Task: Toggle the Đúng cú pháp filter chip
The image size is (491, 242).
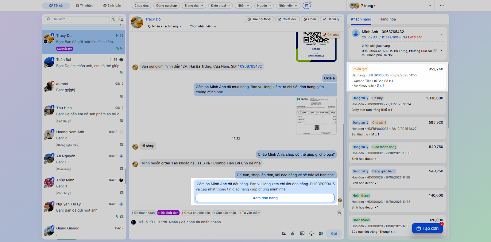Action: coord(167,6)
